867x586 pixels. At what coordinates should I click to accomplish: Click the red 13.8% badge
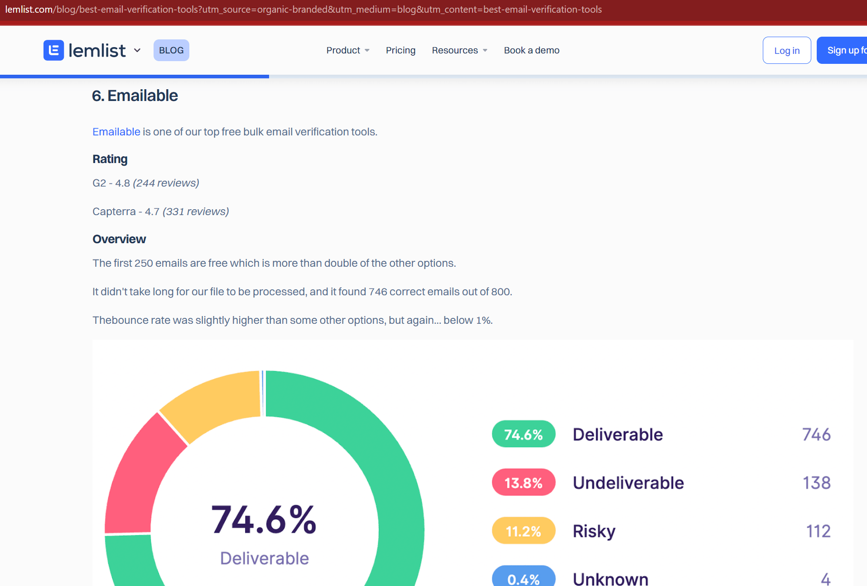pos(524,482)
